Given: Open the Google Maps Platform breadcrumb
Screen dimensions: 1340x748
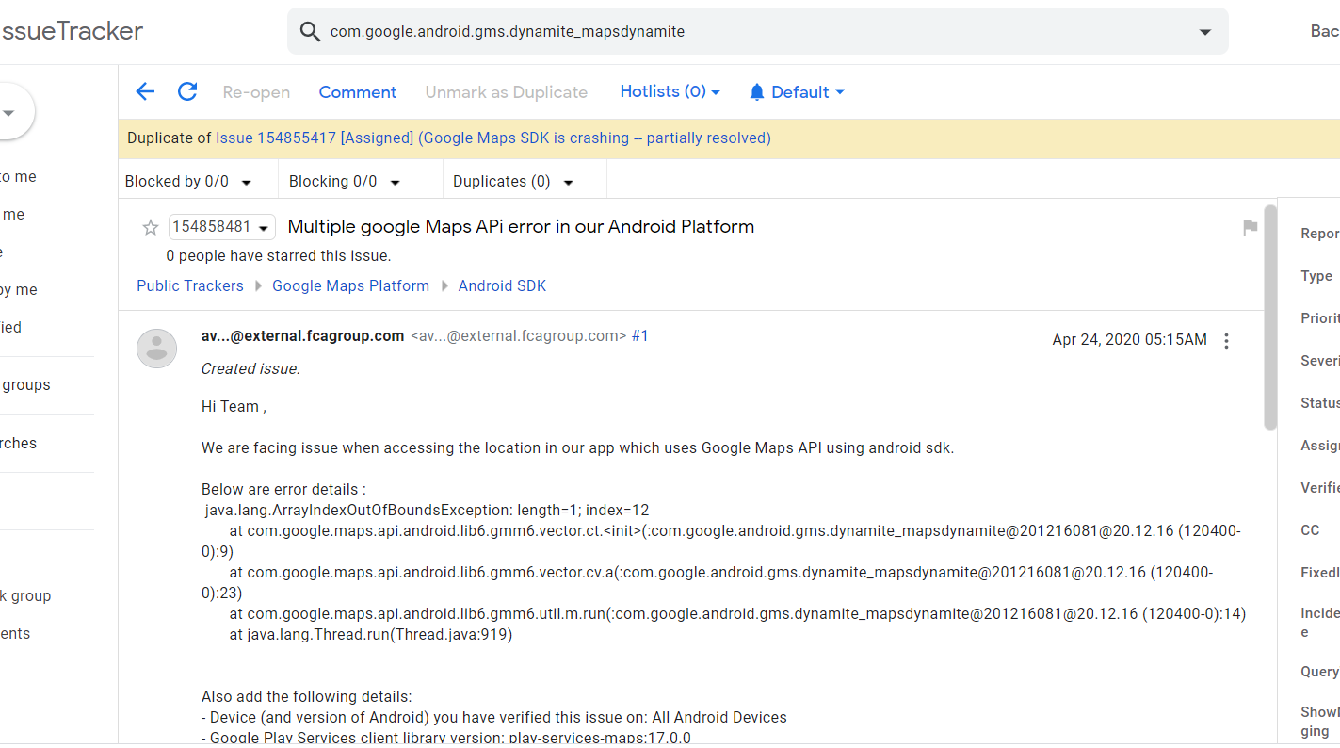Looking at the screenshot, I should point(350,285).
